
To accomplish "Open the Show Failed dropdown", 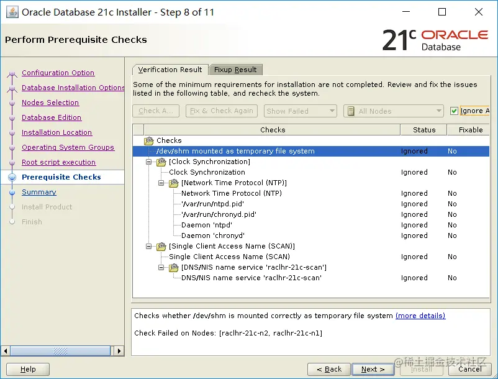I will coord(300,111).
